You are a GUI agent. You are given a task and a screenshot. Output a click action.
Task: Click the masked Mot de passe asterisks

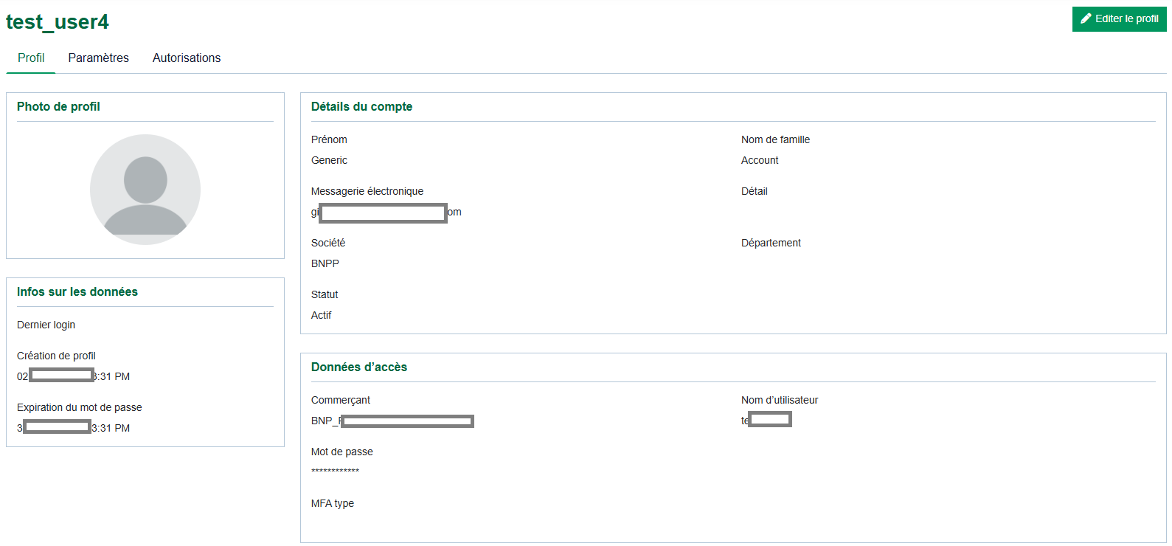pyautogui.click(x=335, y=471)
